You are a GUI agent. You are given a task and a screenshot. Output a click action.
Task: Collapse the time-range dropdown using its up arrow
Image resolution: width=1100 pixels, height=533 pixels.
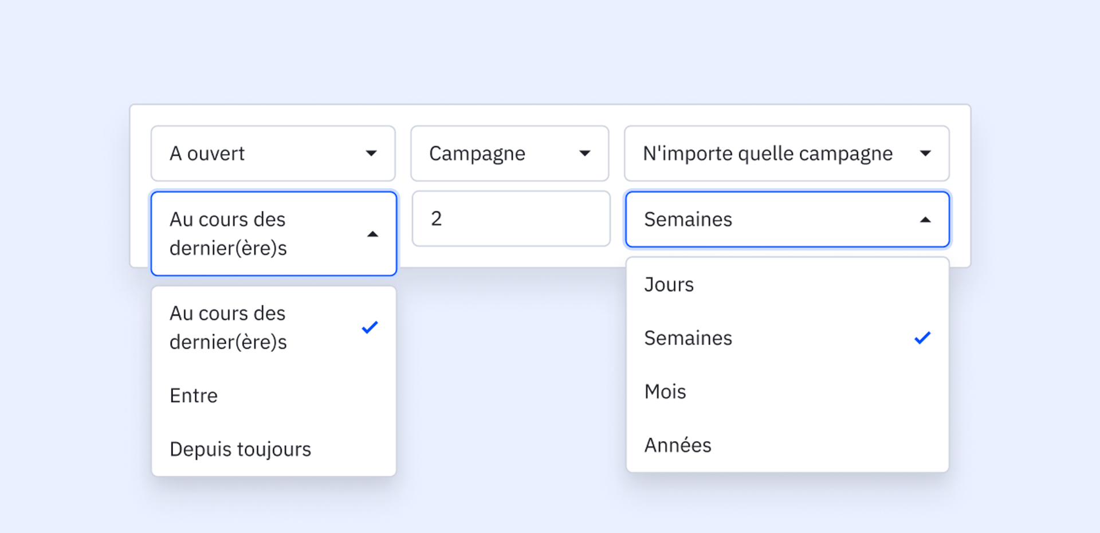pos(372,234)
